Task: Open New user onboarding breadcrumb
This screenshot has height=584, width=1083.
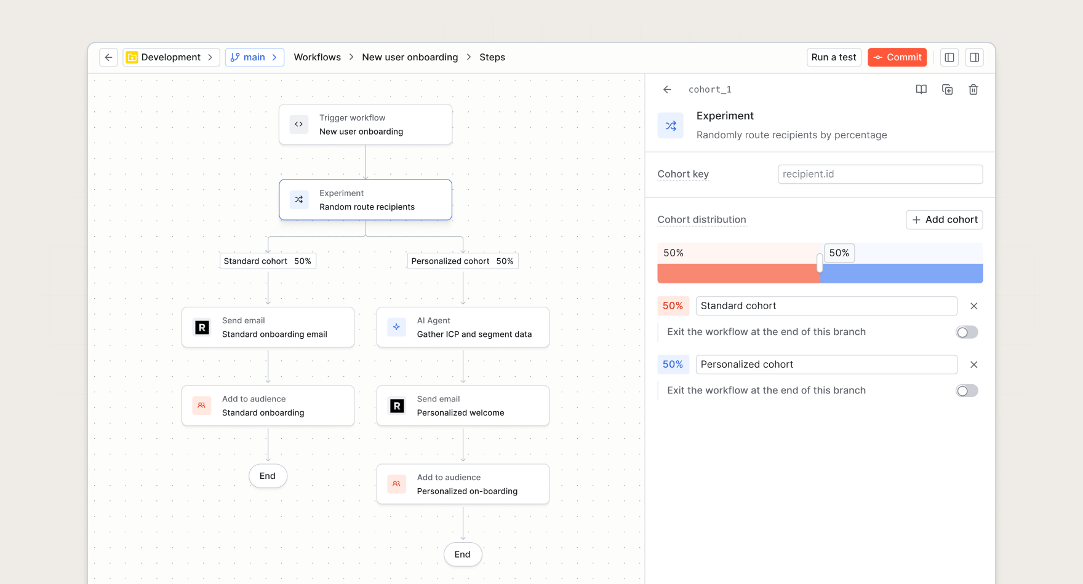Action: [x=410, y=57]
